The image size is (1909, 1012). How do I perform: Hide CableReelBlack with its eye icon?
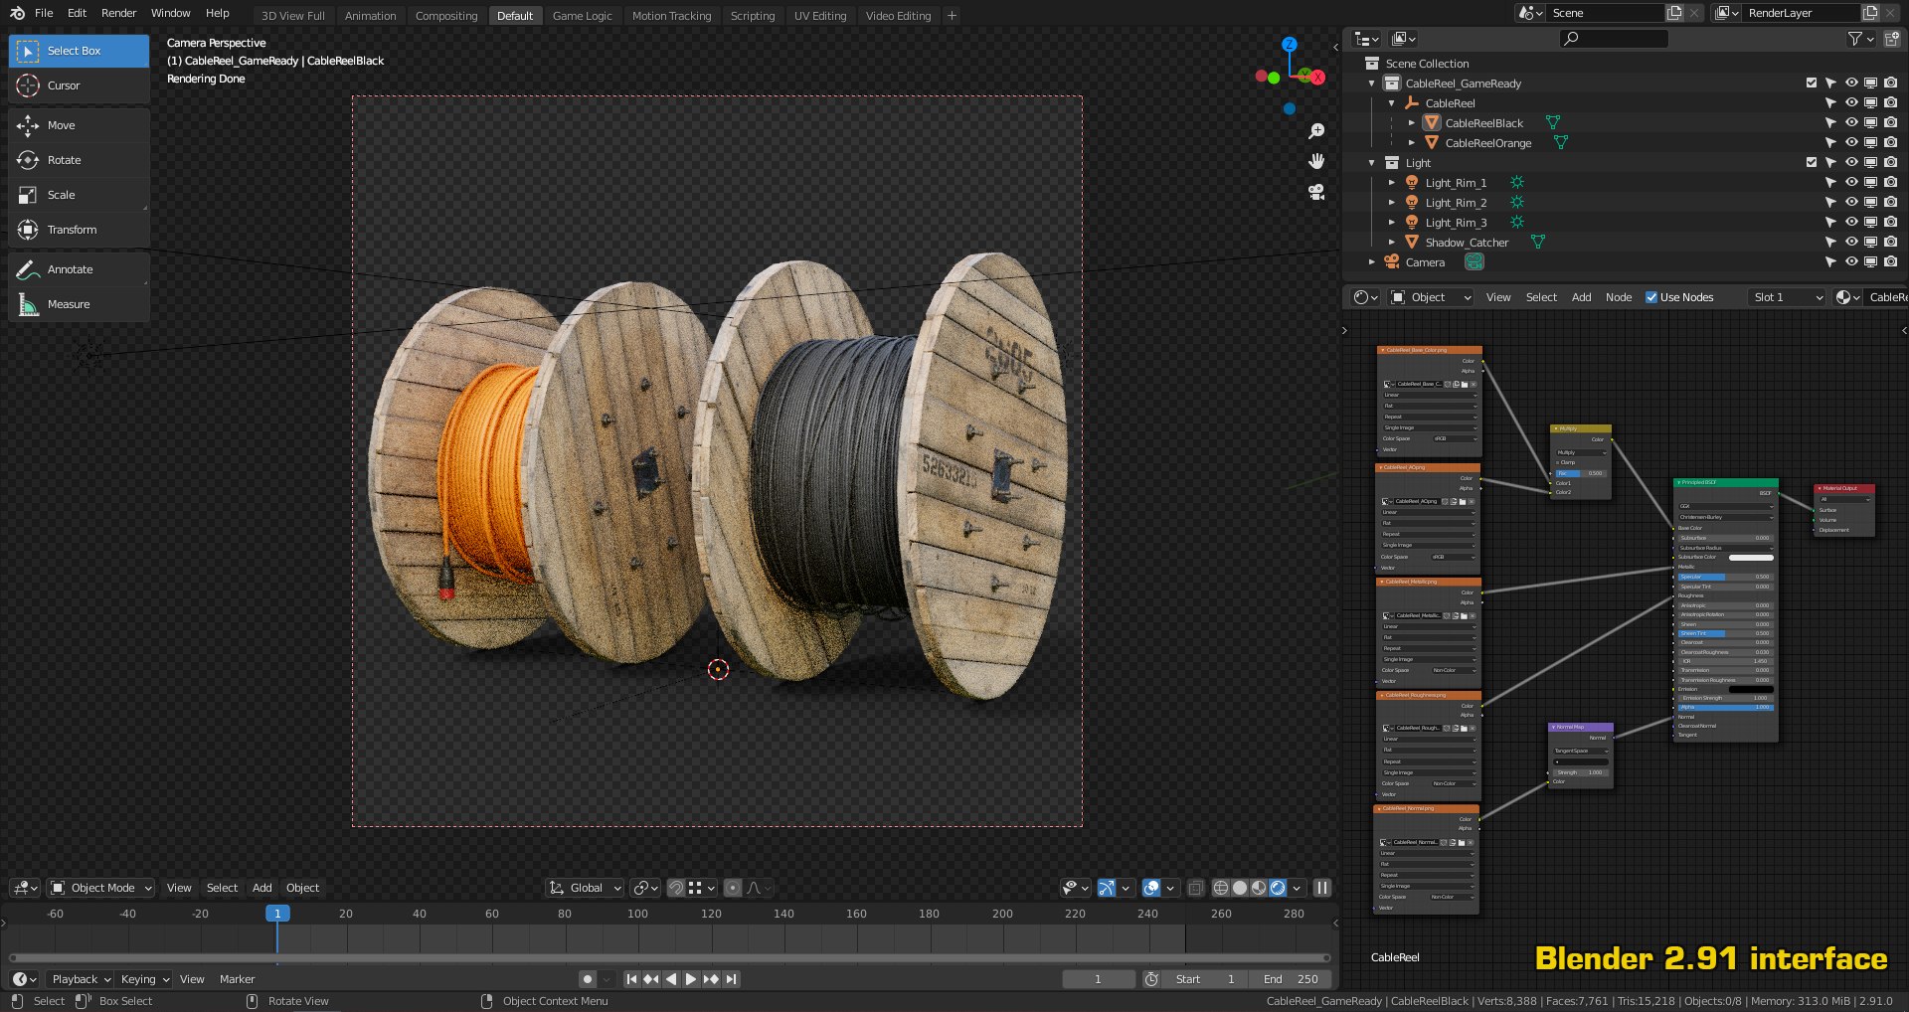[x=1850, y=123]
